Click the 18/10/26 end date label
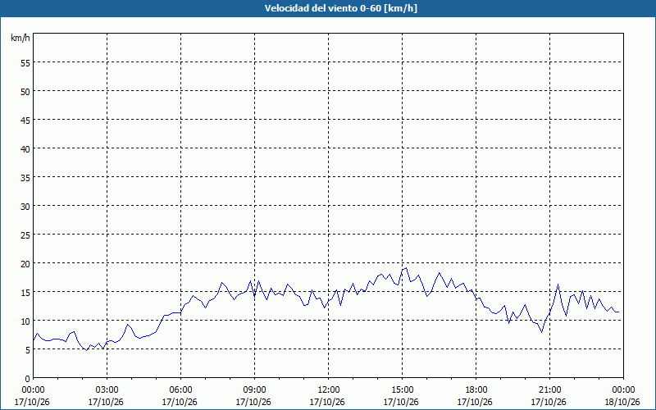The width and height of the screenshot is (656, 410). pos(622,402)
